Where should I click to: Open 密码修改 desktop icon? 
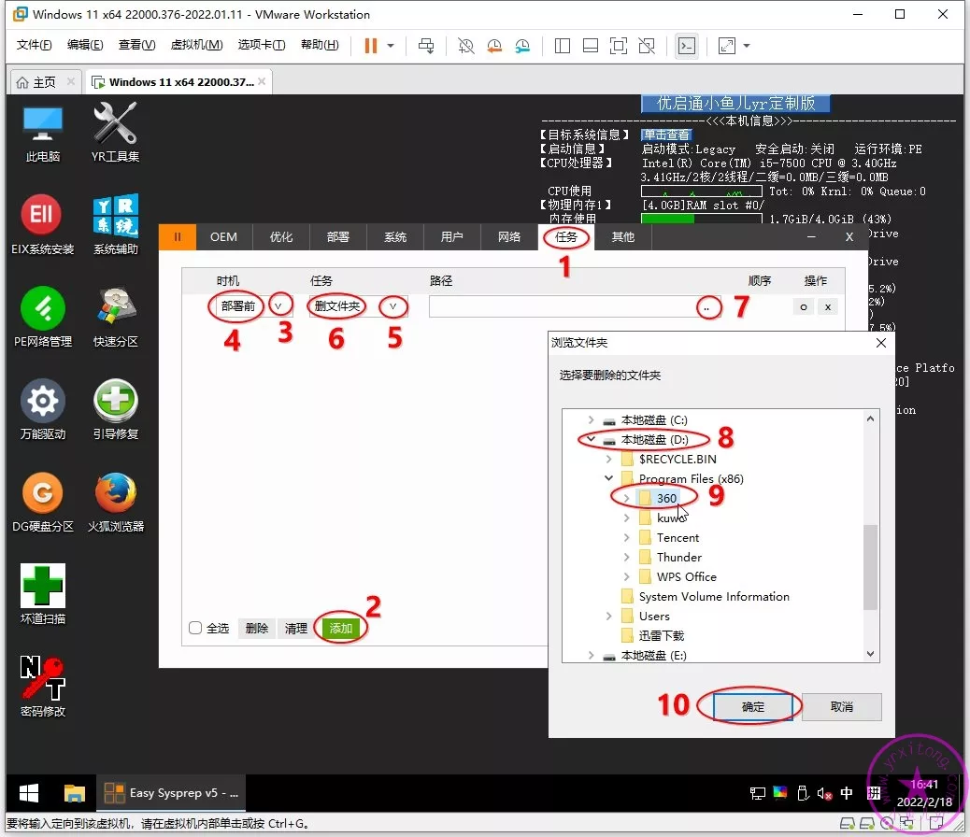click(42, 678)
